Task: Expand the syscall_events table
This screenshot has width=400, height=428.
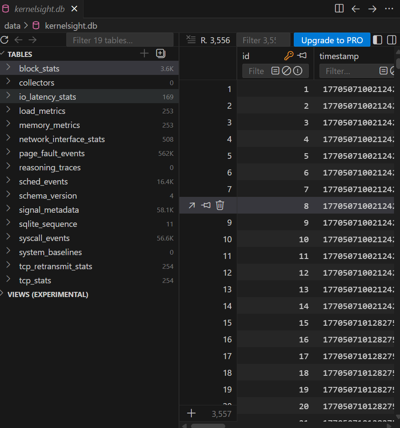Action: [9, 238]
